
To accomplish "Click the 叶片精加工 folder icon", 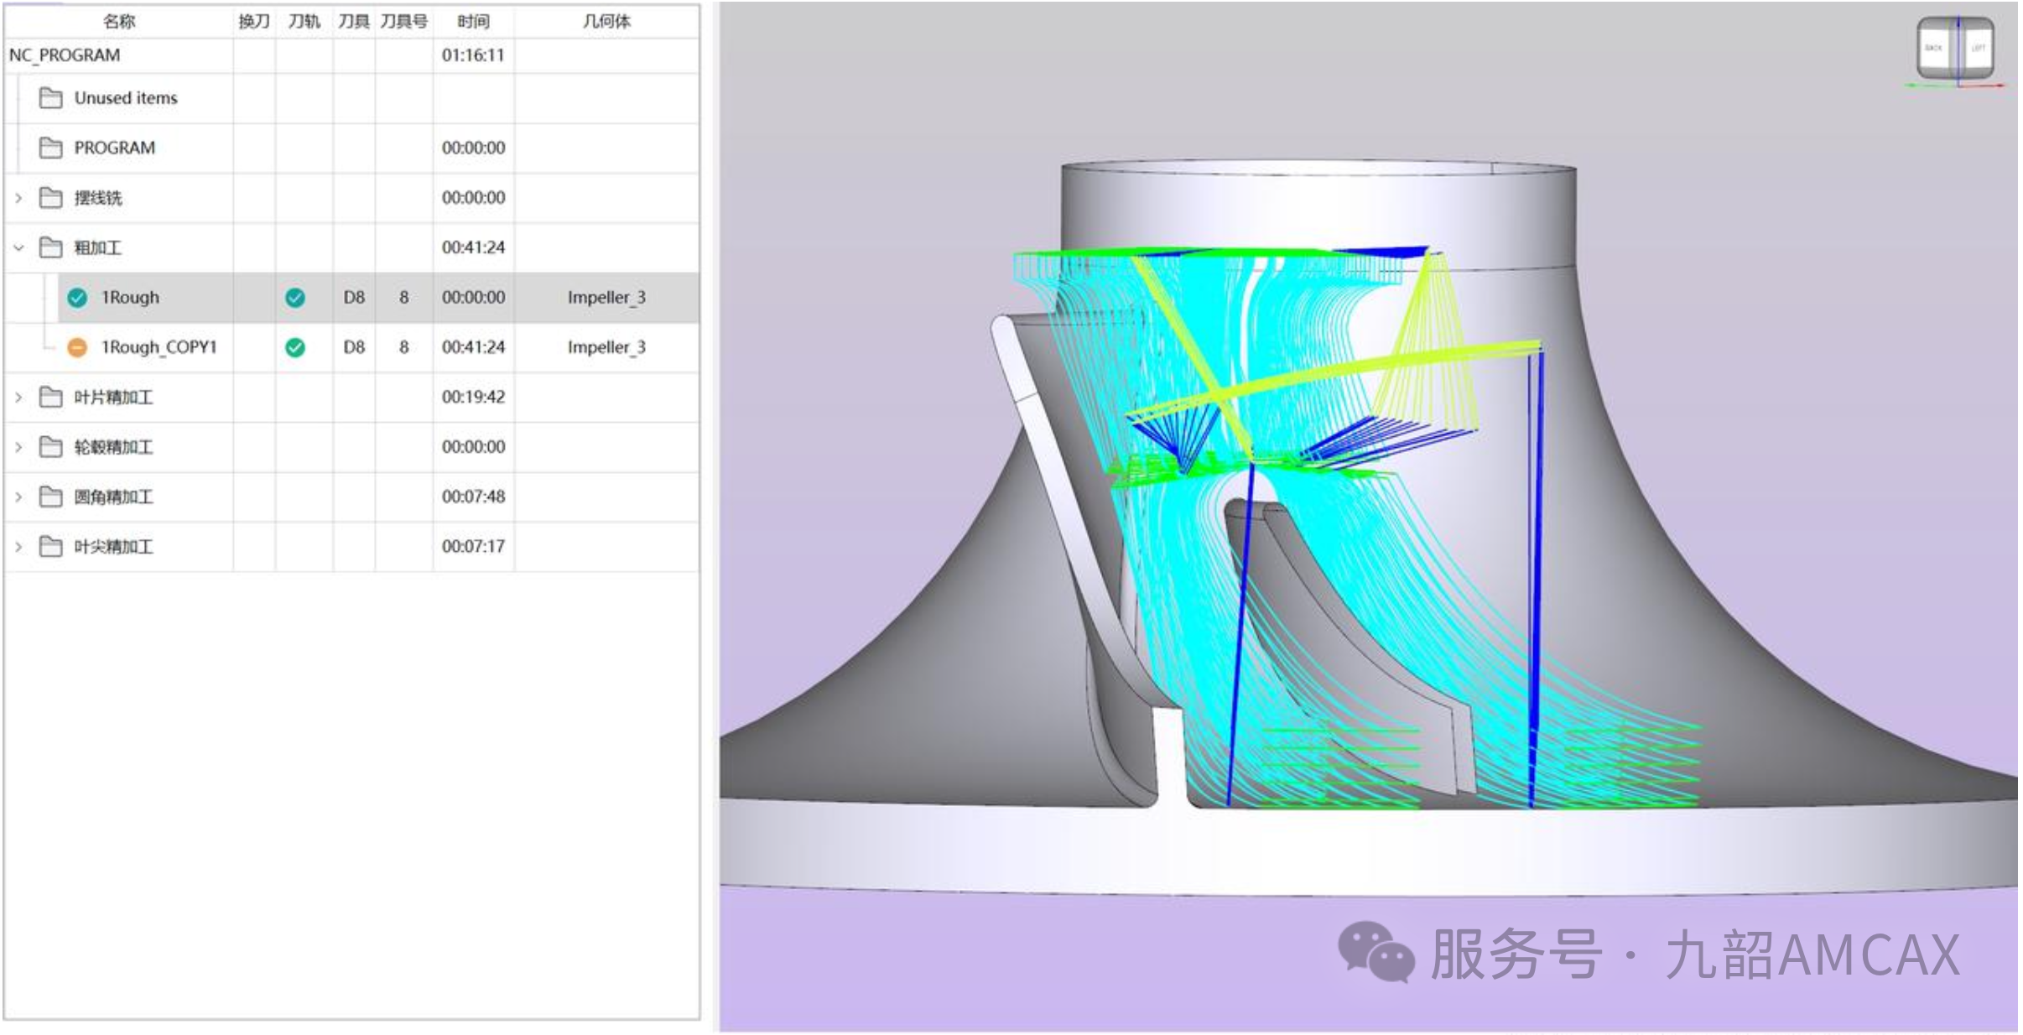I will 51,397.
